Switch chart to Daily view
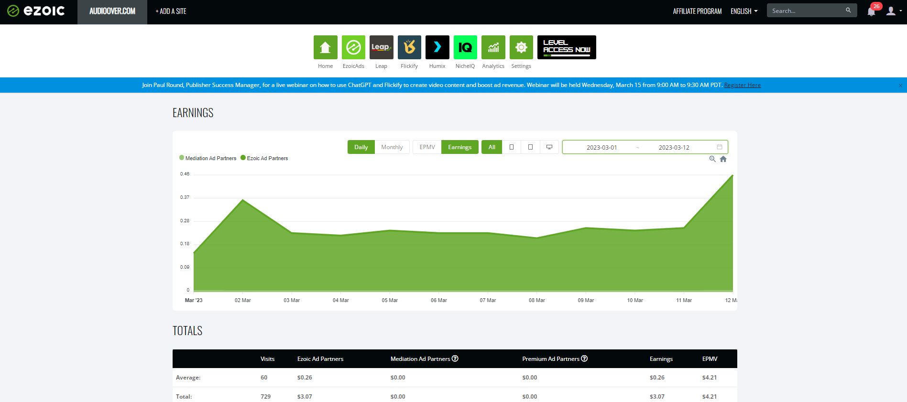Viewport: 907px width, 402px height. tap(361, 147)
